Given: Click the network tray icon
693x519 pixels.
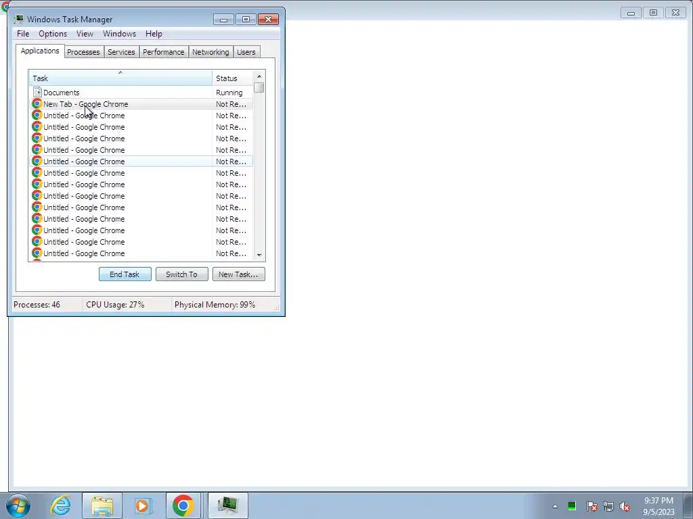Looking at the screenshot, I should [x=608, y=506].
